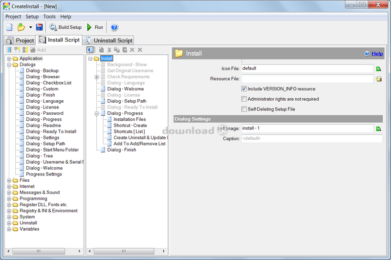391x260 pixels.
Task: Enable Self-Deleting Setup File checkbox
Action: click(244, 109)
